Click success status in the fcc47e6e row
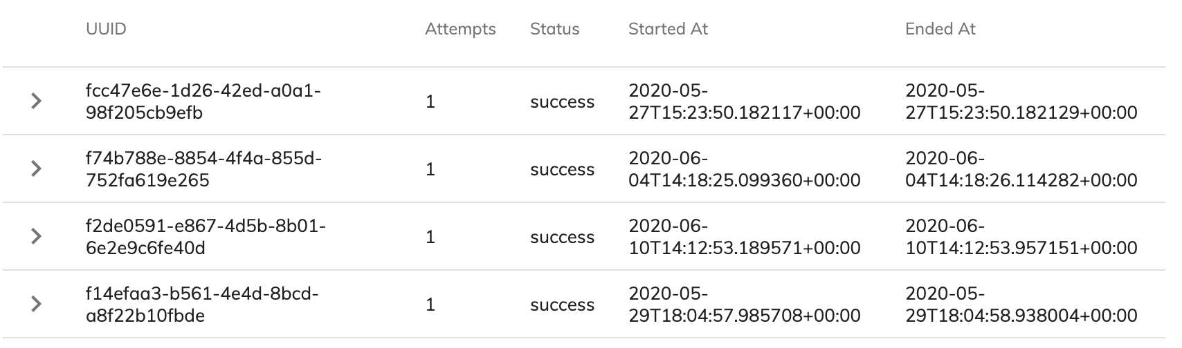The image size is (1182, 348). point(562,102)
